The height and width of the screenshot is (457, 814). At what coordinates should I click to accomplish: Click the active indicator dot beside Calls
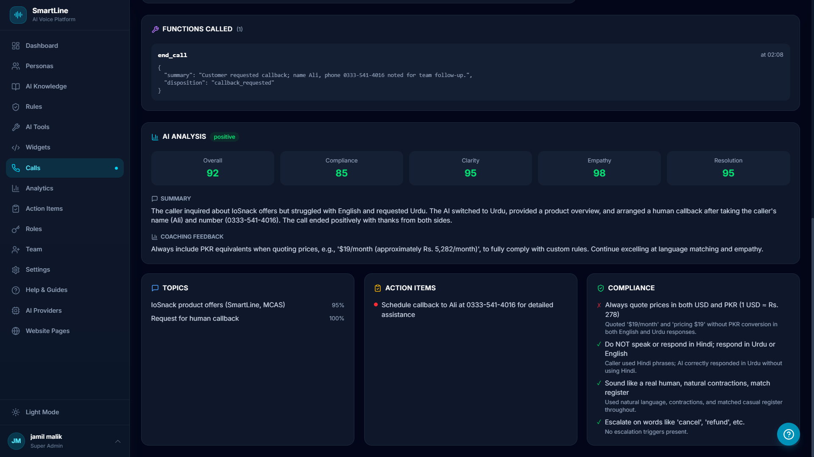click(116, 168)
